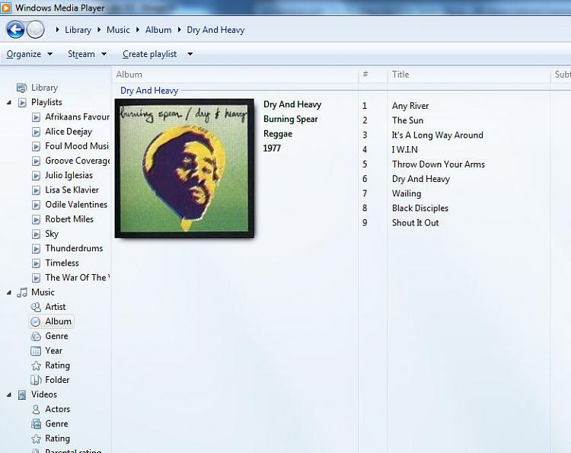Select the Year view under Music
The width and height of the screenshot is (571, 453).
(x=53, y=351)
